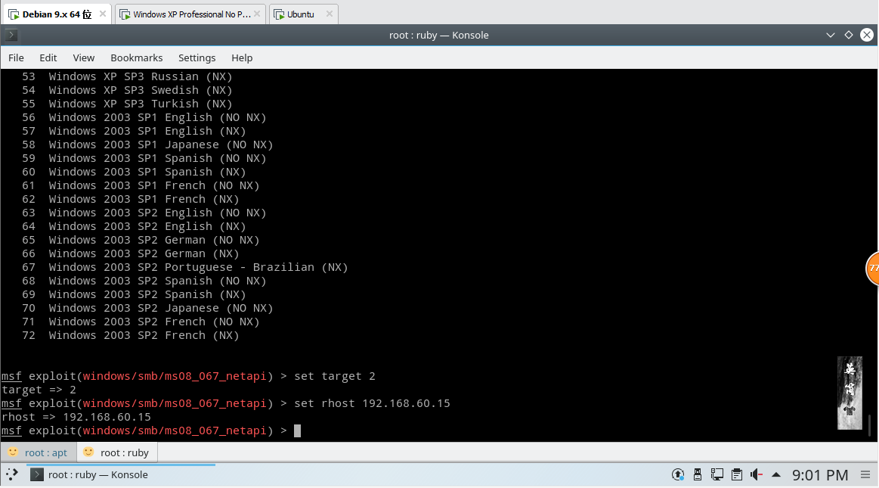Click row '58 Windows 2003 SP1 Japanese (NO NX)'
This screenshot has height=488, width=879.
147,145
